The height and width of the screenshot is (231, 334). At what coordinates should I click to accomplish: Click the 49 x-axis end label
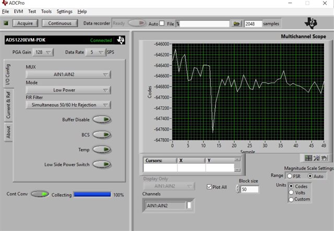pyautogui.click(x=324, y=145)
